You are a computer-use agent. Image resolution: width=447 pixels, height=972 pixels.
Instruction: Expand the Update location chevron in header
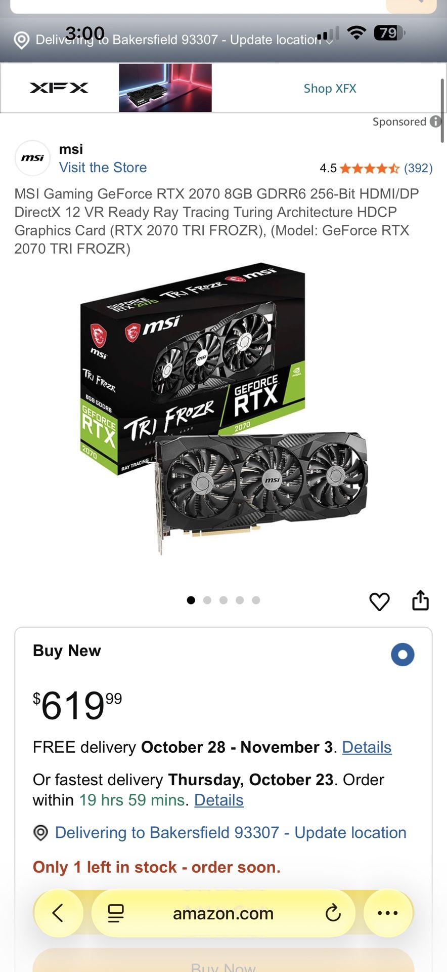(x=329, y=42)
